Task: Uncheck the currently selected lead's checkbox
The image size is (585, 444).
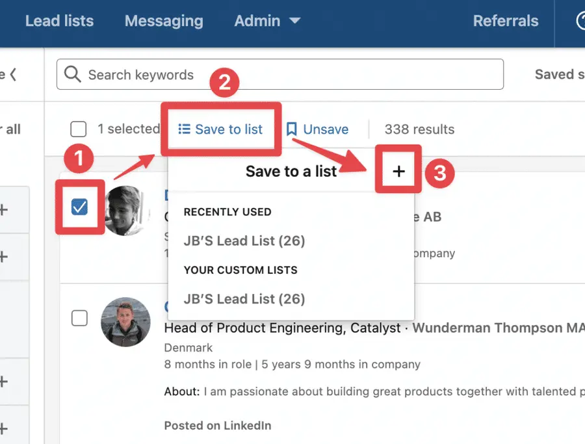Action: coord(79,207)
